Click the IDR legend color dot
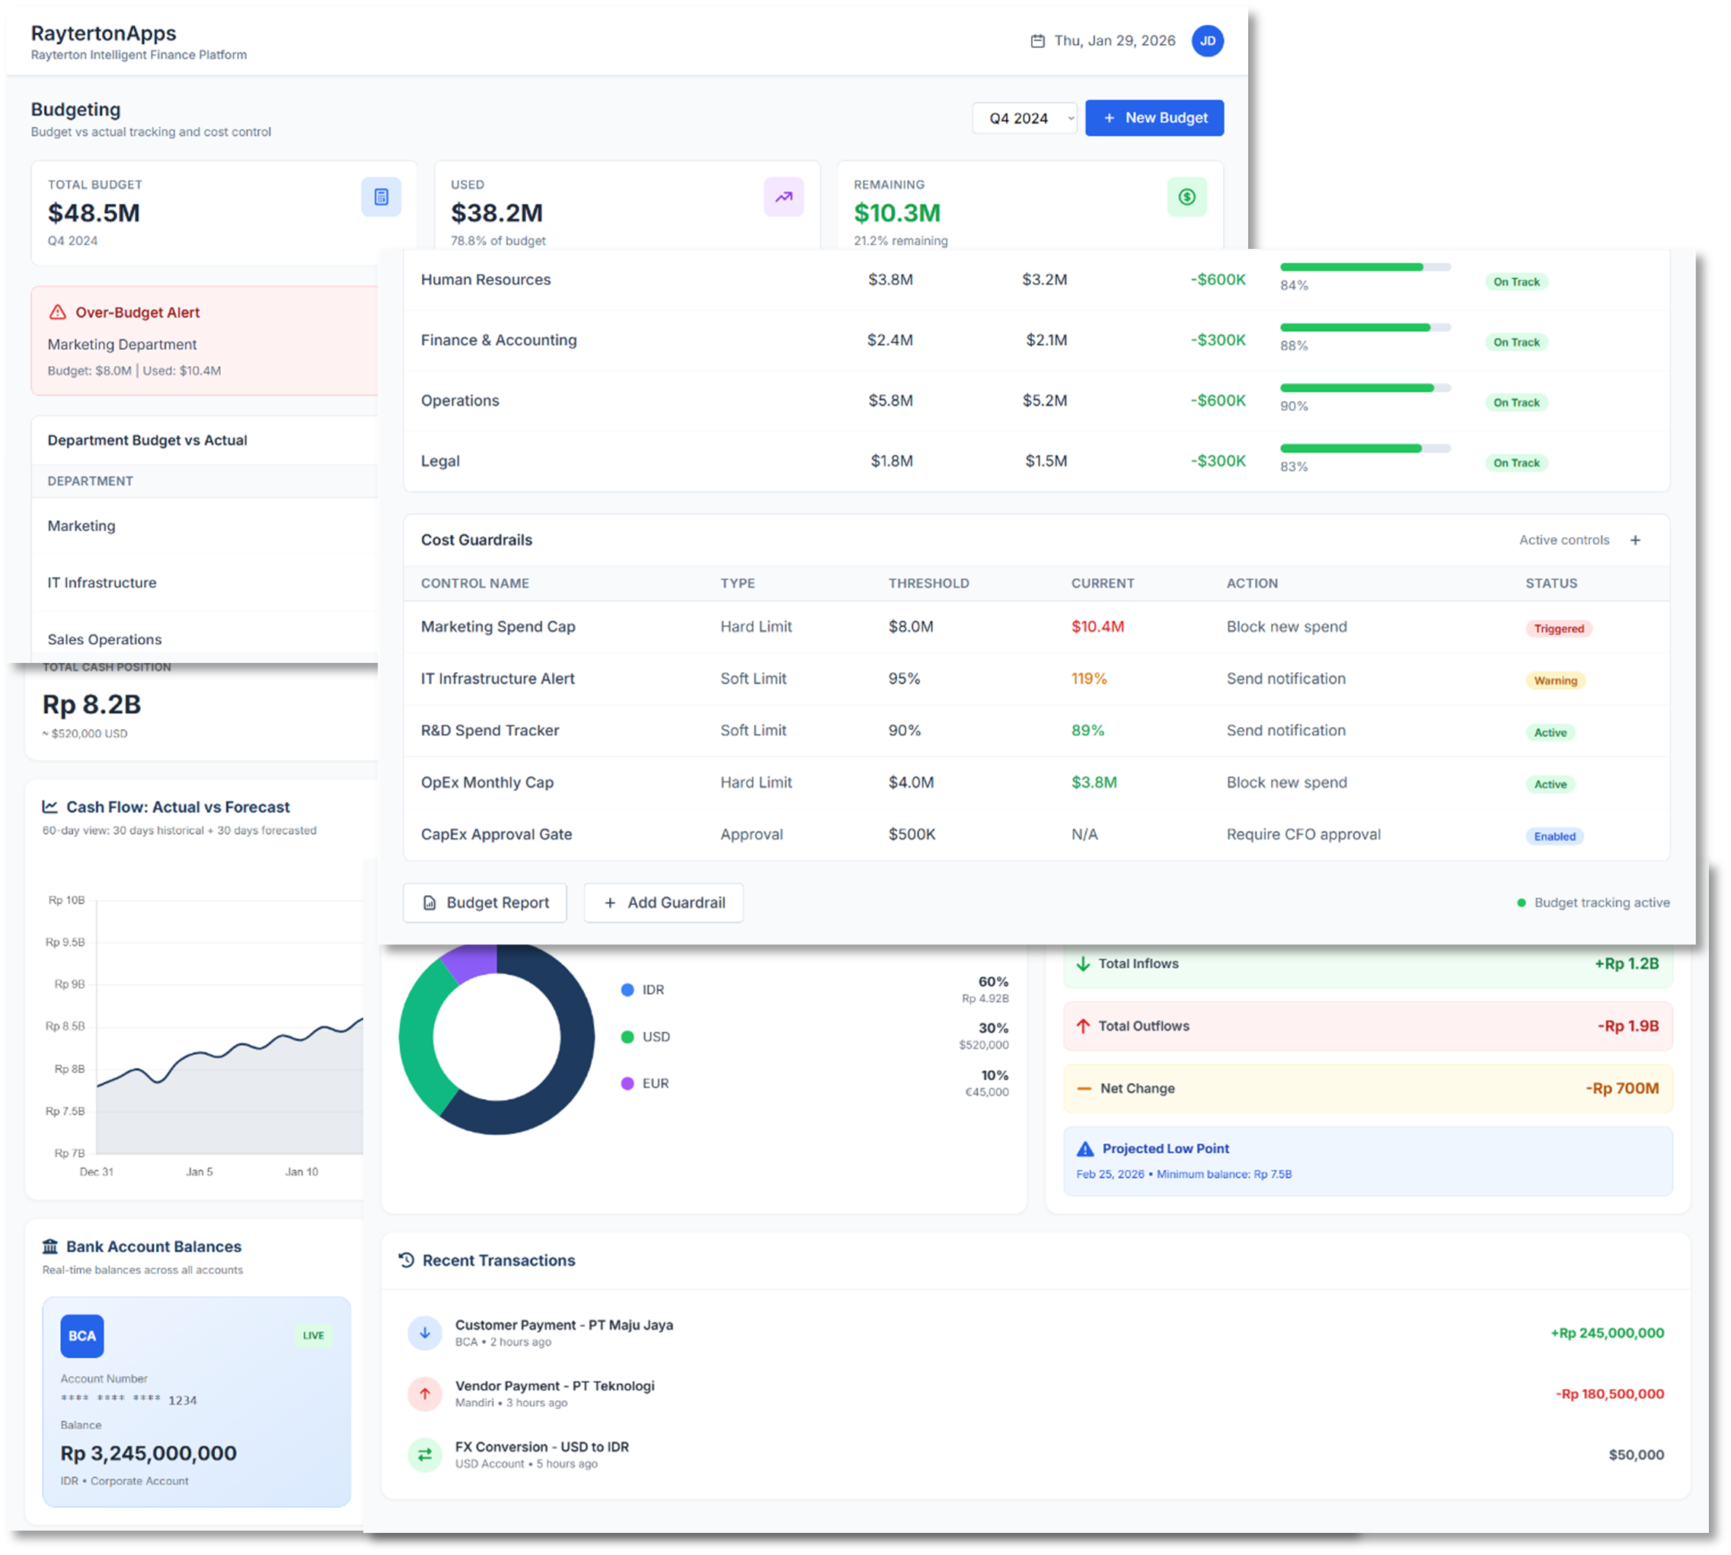Screen dimensions: 1731x1555 [628, 989]
